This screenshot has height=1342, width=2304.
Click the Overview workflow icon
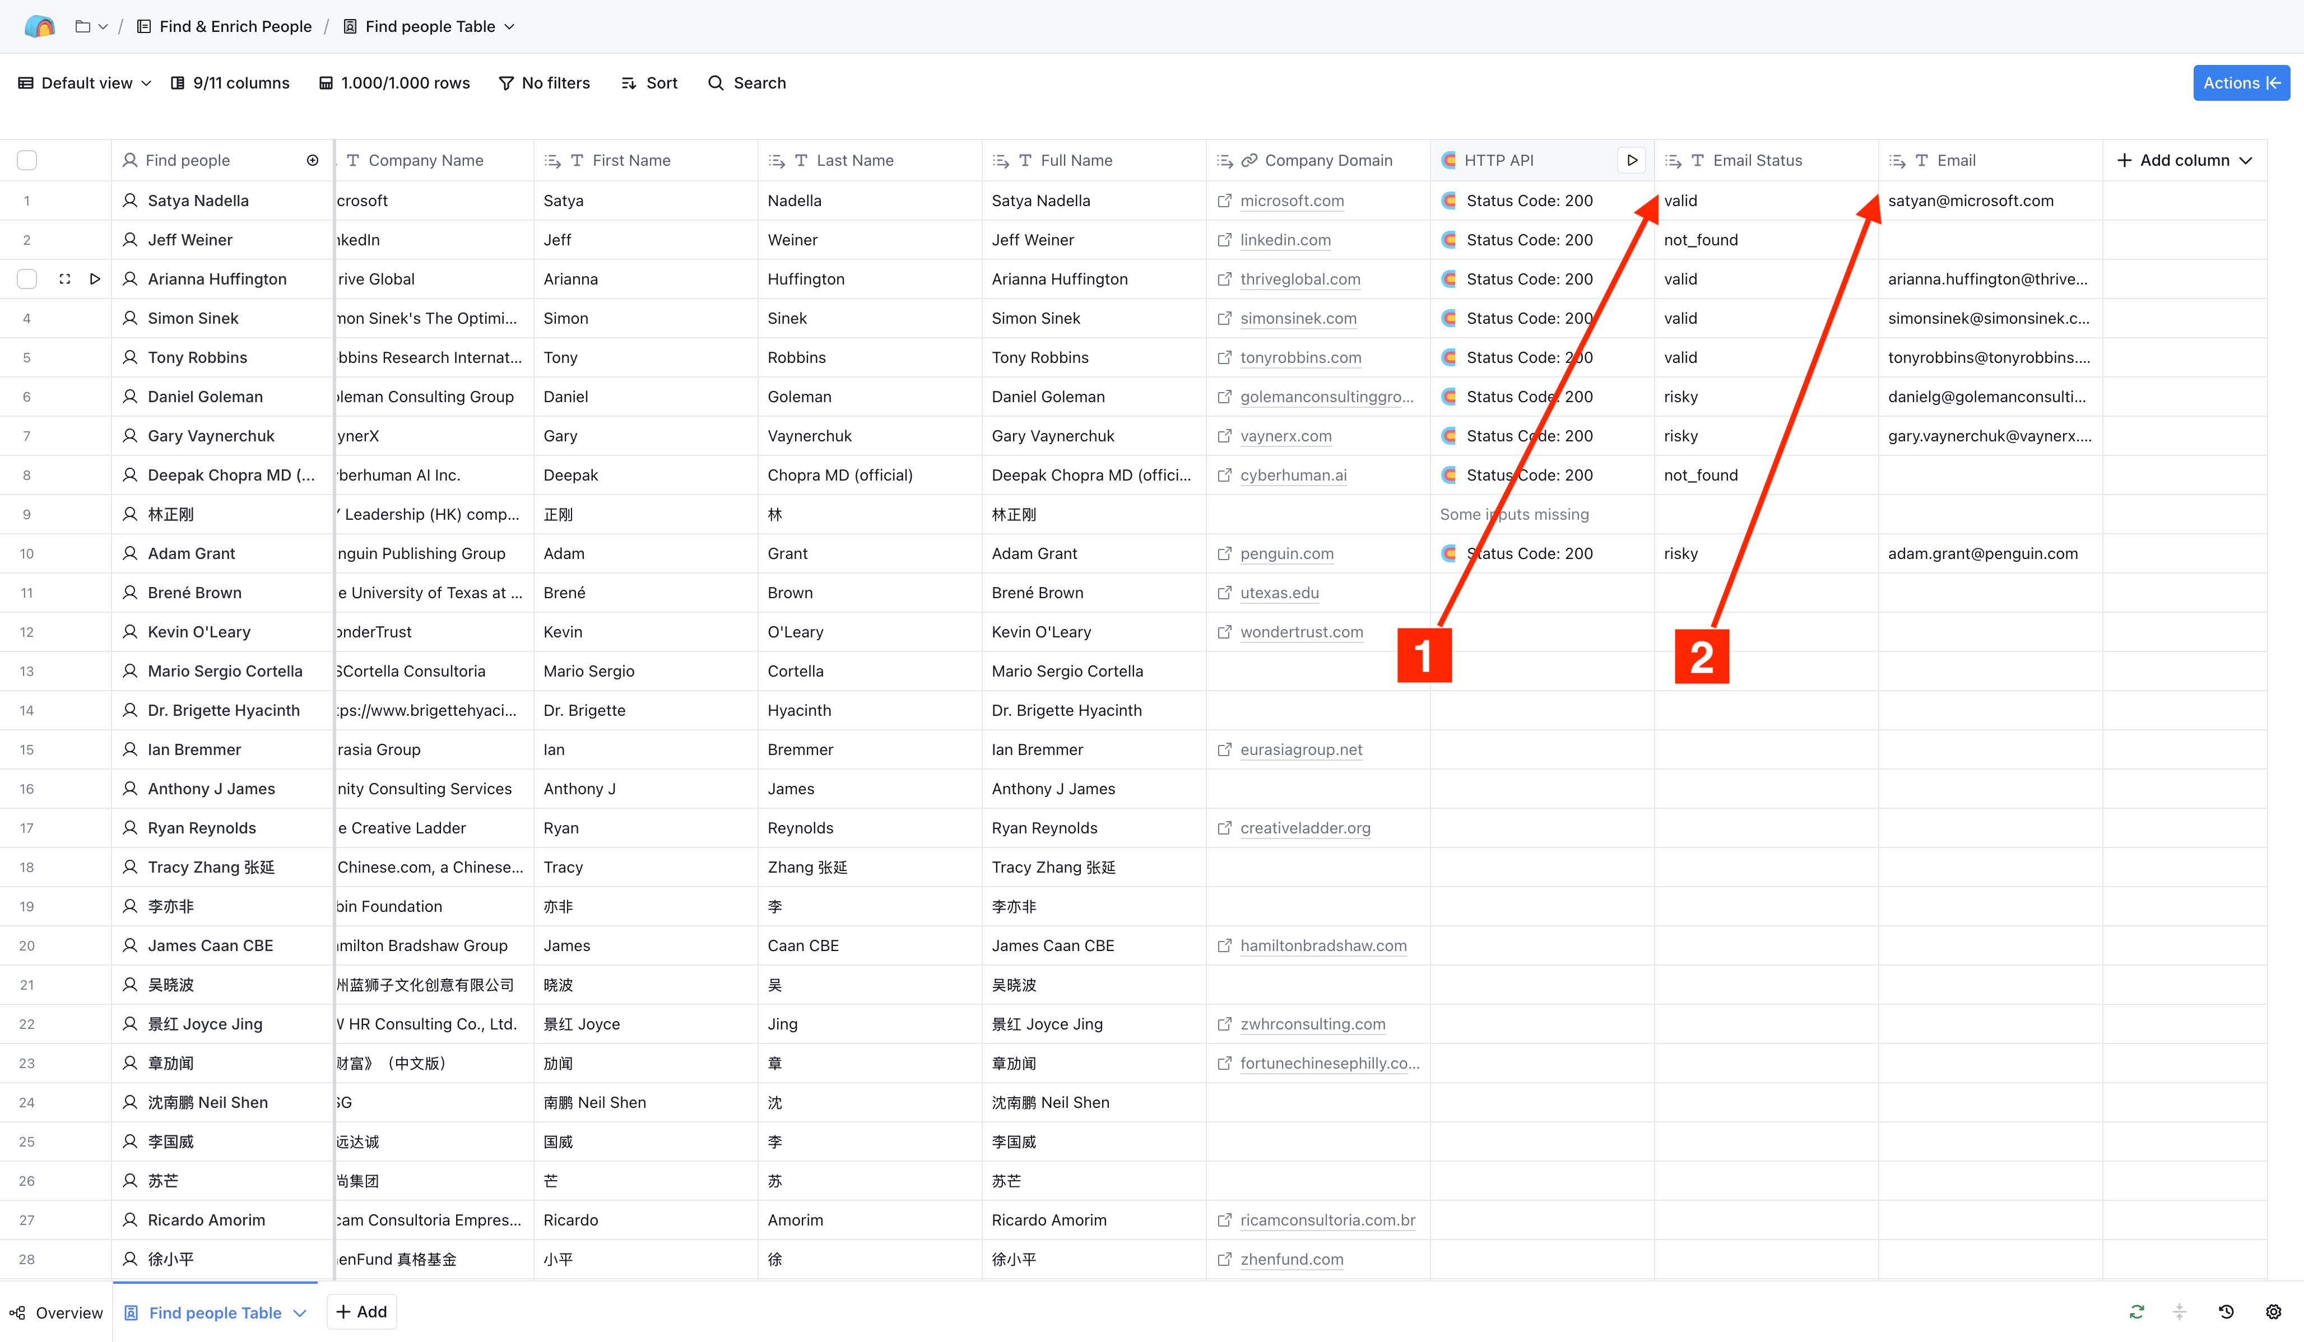17,1313
